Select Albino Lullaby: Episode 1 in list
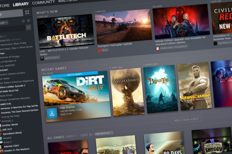Viewport: 232px width, 154px height. coord(13,86)
